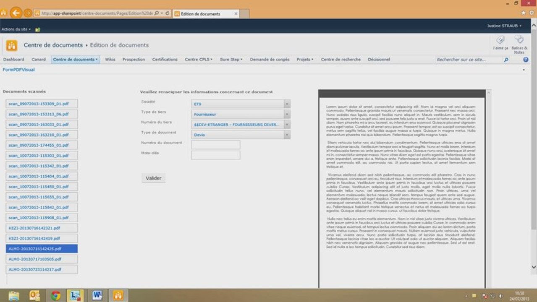Click the volume icon in system tray
The image size is (537, 302).
500,296
